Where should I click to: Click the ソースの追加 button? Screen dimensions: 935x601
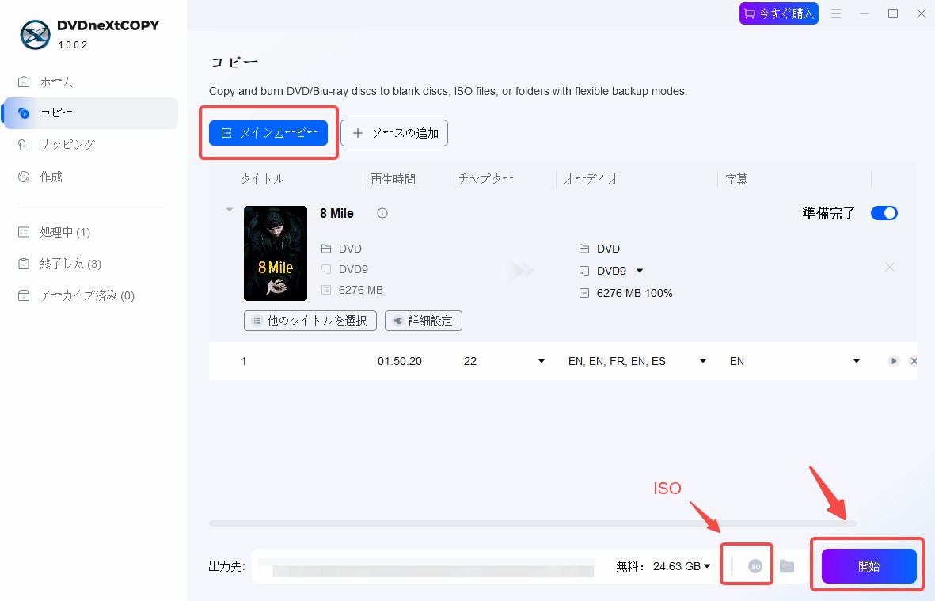tap(394, 133)
